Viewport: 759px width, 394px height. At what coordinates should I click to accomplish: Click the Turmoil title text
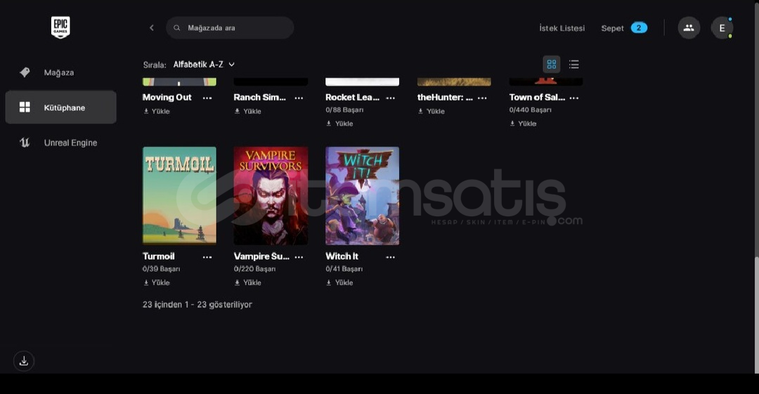click(159, 256)
